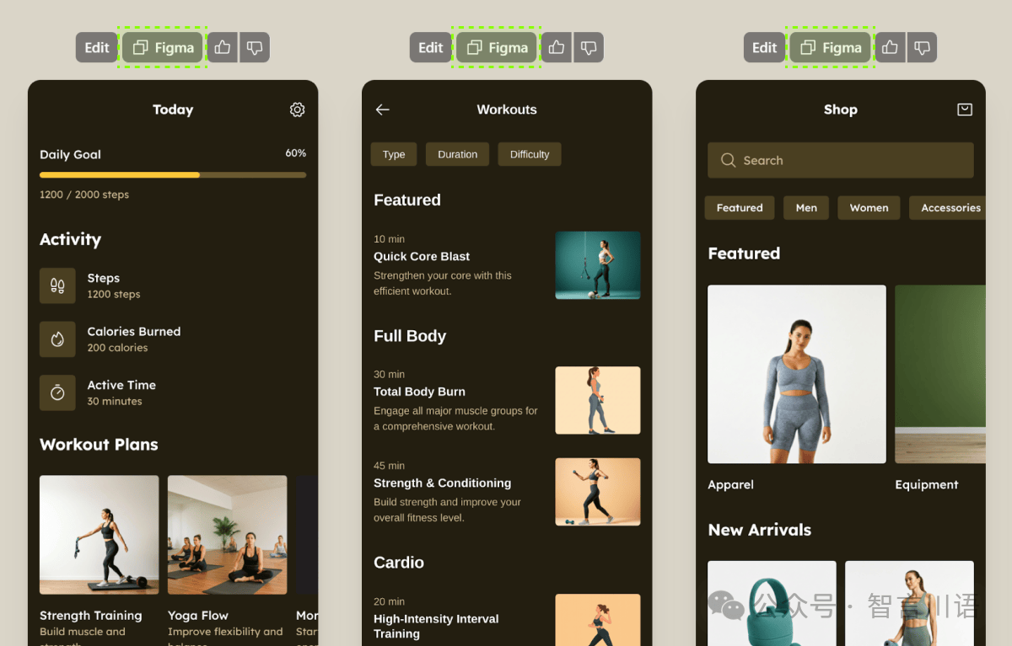The image size is (1012, 646).
Task: Open the Duration filter chip
Action: [458, 154]
